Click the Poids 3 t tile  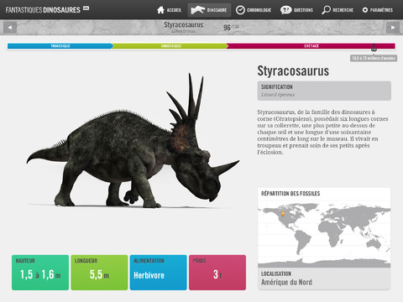coord(217,273)
